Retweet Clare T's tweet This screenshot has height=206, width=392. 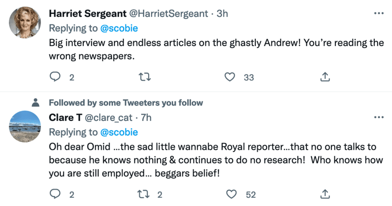coord(143,194)
